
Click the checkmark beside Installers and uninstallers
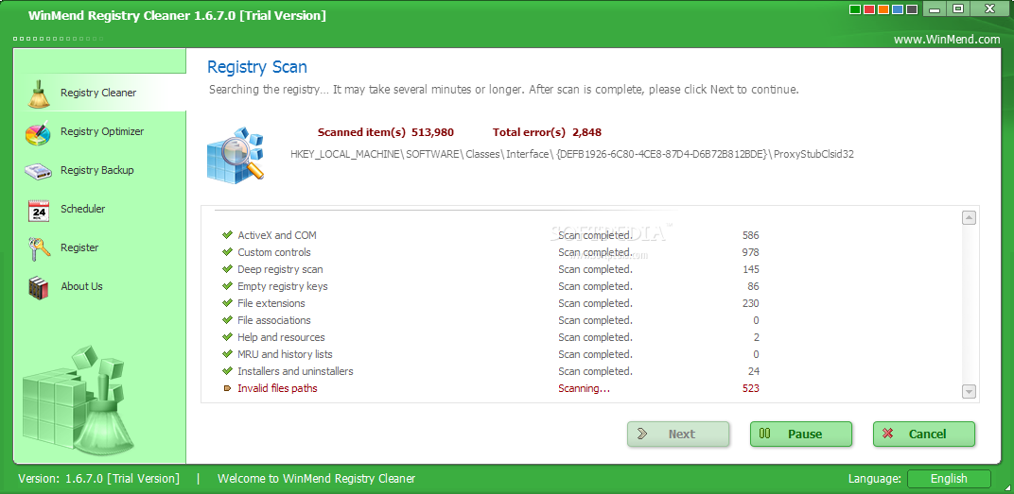tap(227, 370)
